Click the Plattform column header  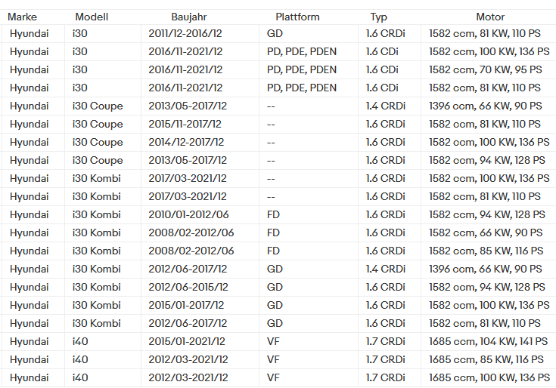coord(297,17)
